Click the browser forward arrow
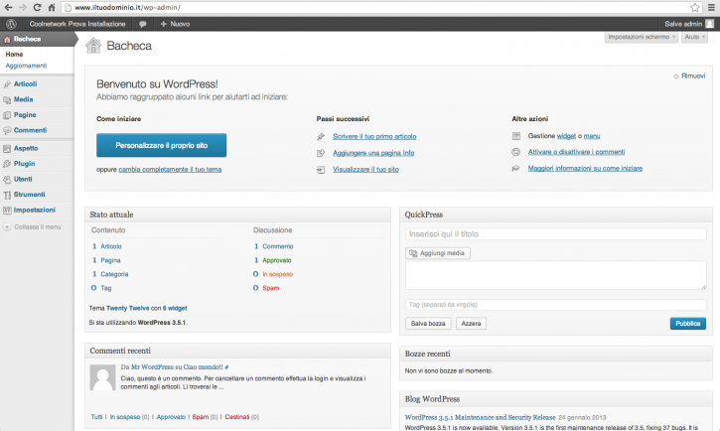Screen dimensions: 720x431 point(23,7)
